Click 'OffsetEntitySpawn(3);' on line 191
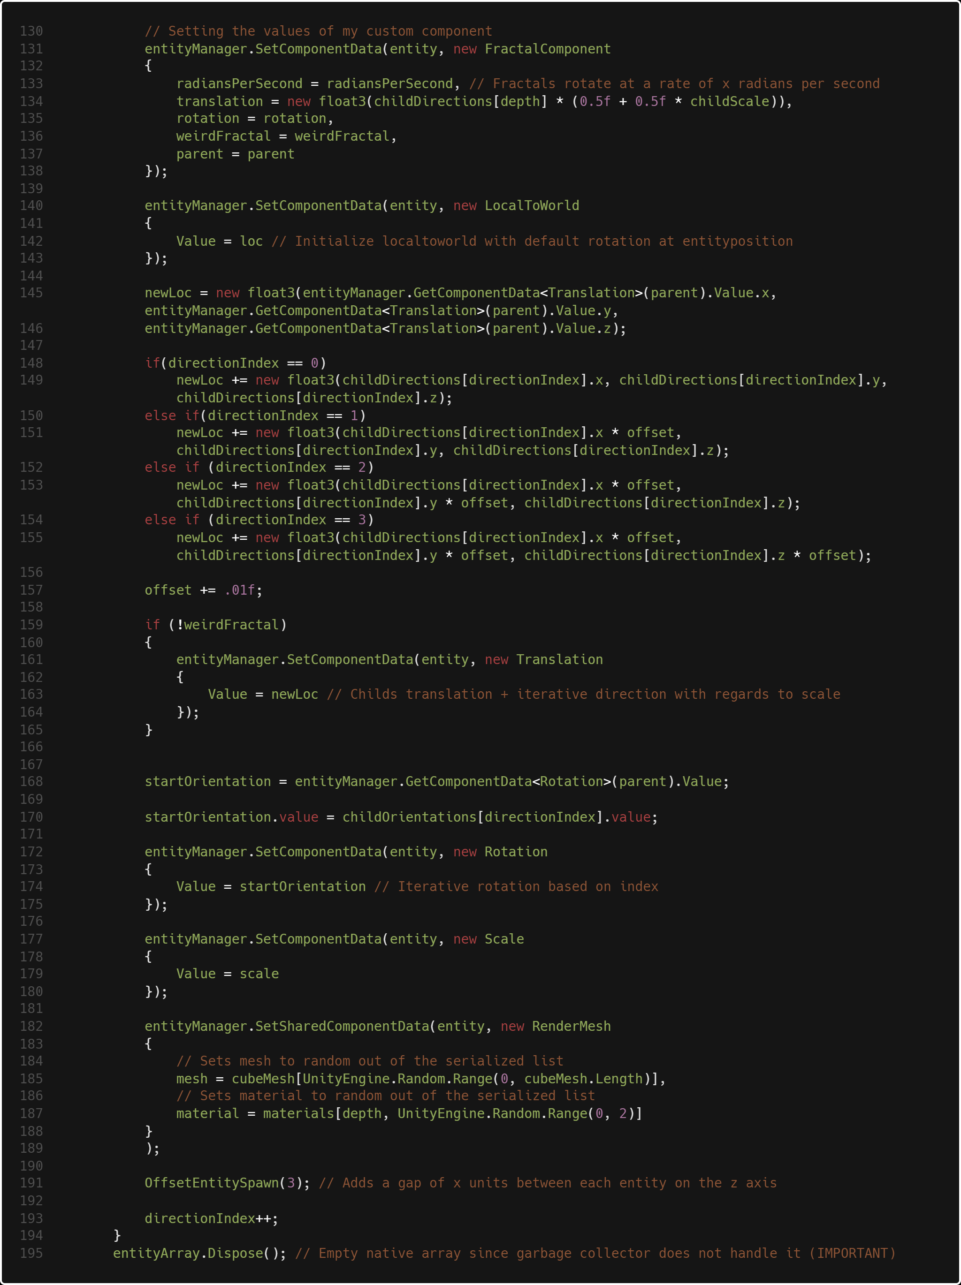The width and height of the screenshot is (961, 1285). (x=227, y=1183)
